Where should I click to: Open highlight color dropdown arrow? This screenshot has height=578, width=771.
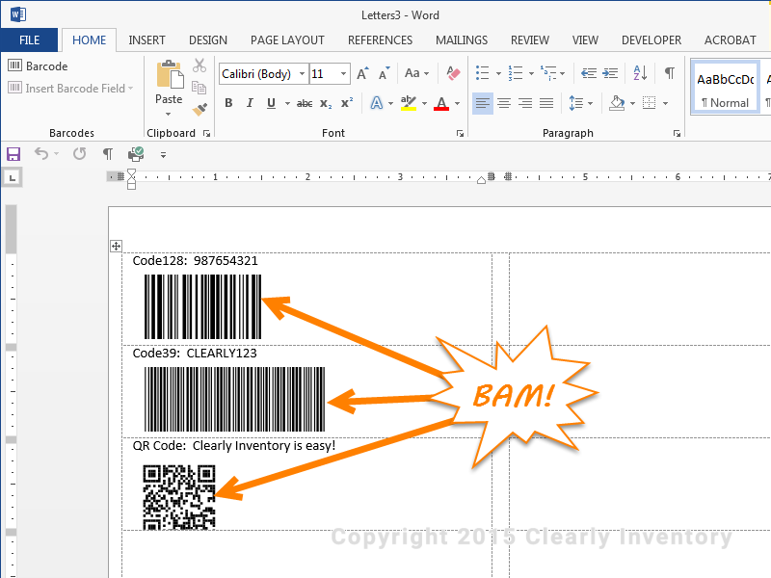tap(424, 104)
